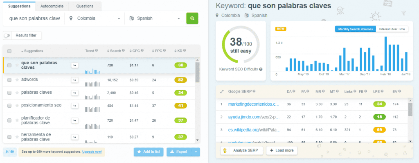This screenshot has width=419, height=163.
Task: Click help icon beside PPC column header
Action: point(164,51)
